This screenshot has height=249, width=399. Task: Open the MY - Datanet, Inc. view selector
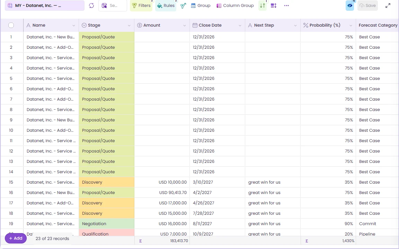pos(45,6)
